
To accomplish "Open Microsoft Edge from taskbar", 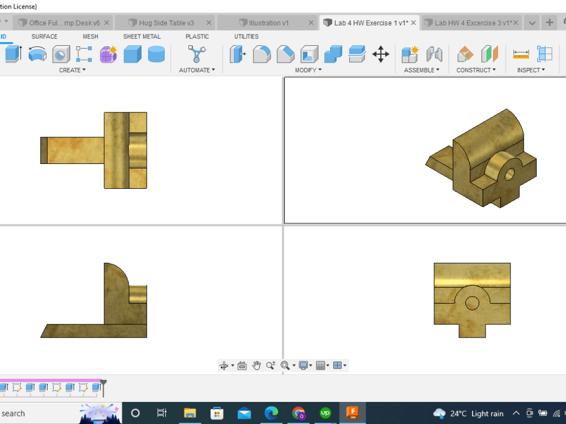I will tap(272, 413).
